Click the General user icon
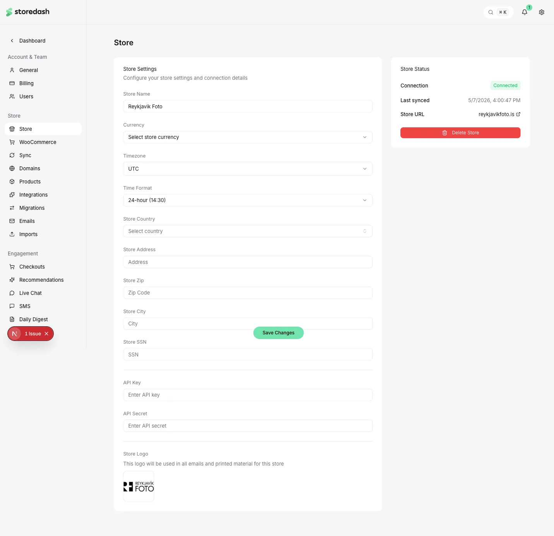Screen dimensions: 554x536 pyautogui.click(x=12, y=70)
